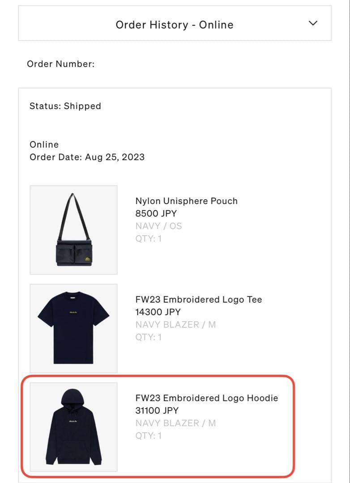Screen dimensions: 350x483
Task: Click the 14300 JPY tee price
Action: point(158,312)
